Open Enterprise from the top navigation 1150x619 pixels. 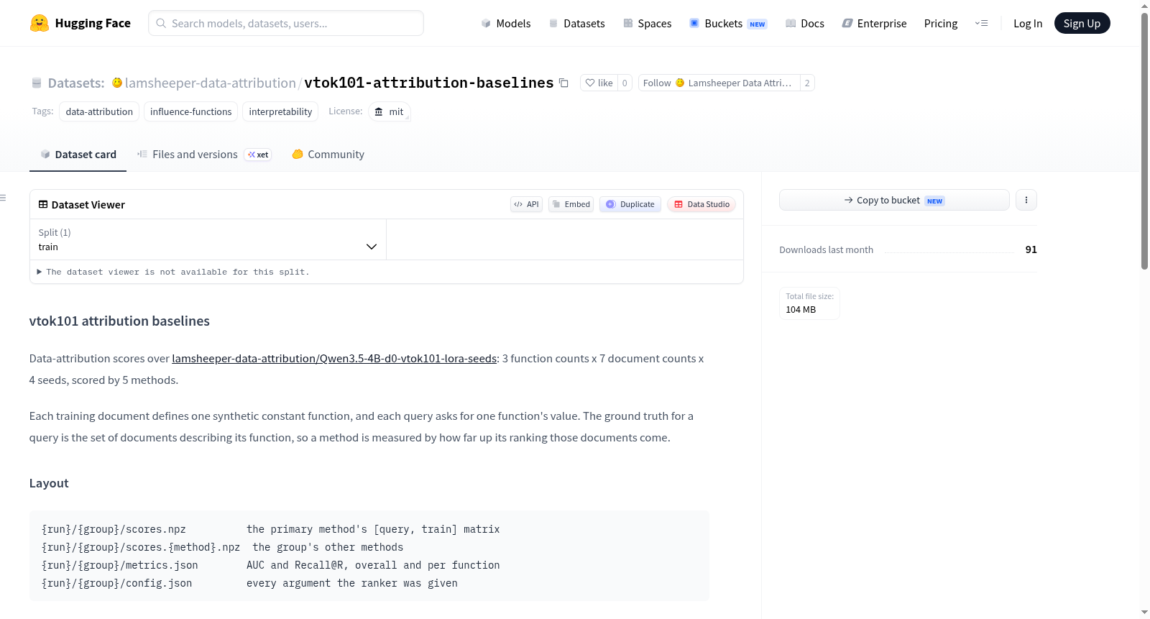pos(874,23)
